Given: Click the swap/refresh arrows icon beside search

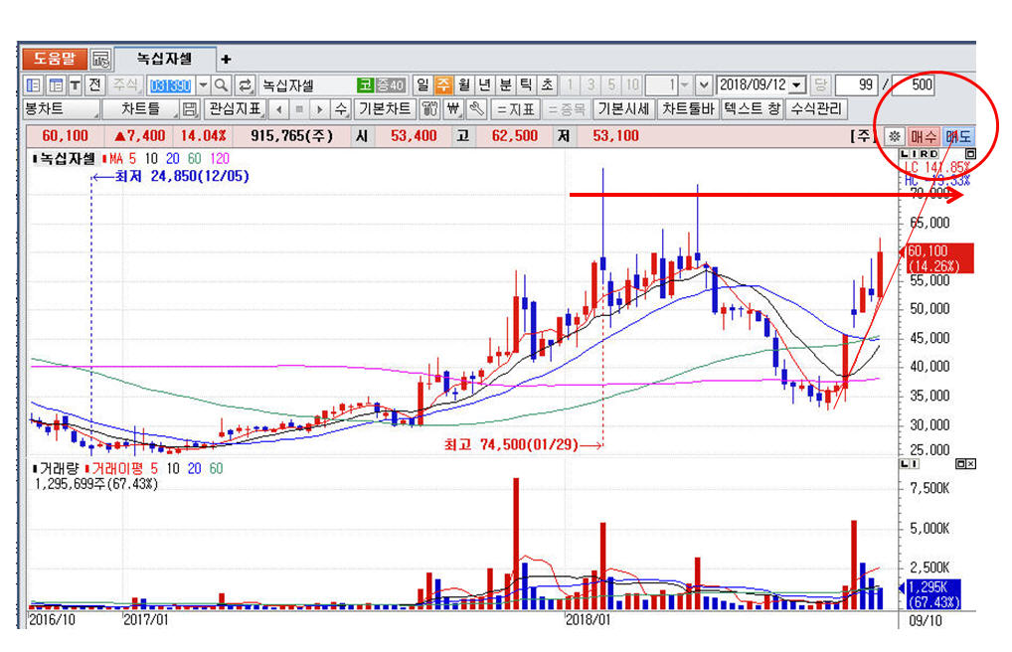Looking at the screenshot, I should tap(244, 85).
